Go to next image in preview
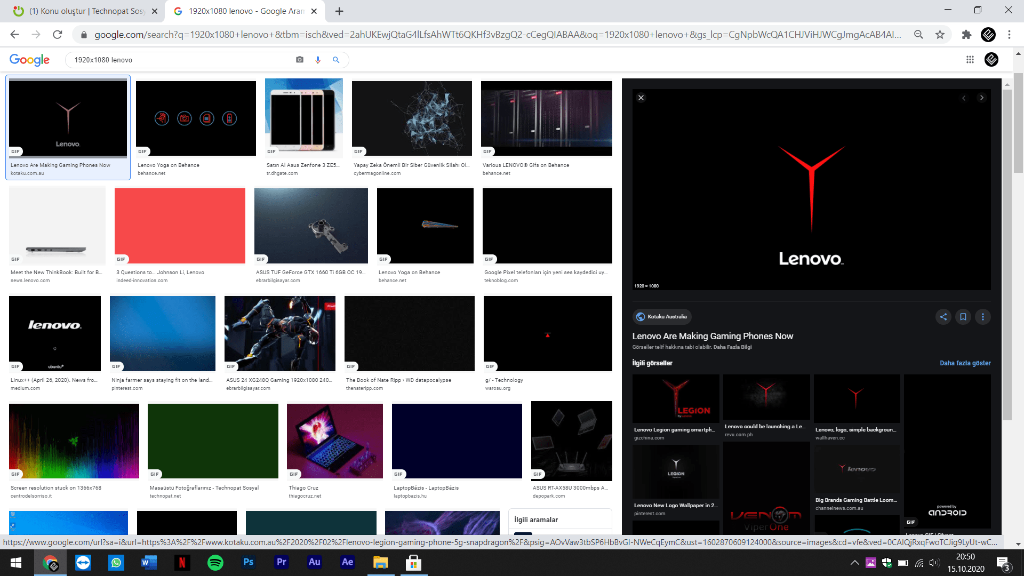The width and height of the screenshot is (1024, 576). click(x=981, y=98)
